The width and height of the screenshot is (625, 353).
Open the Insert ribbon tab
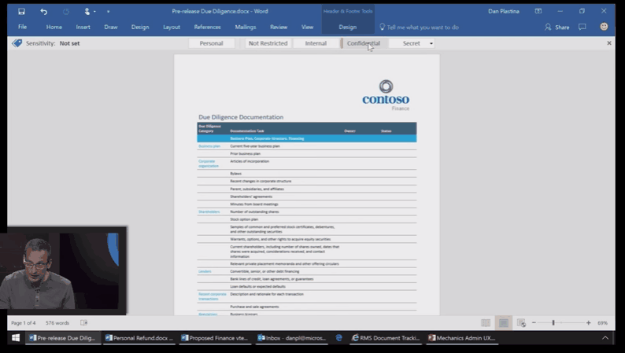83,27
